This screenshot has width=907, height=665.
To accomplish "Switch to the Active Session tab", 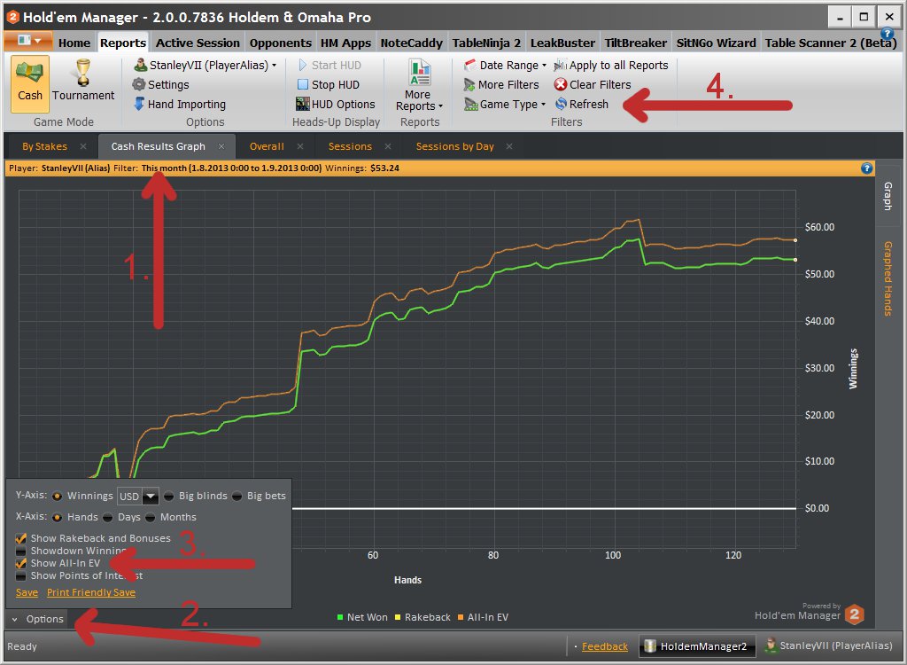I will click(198, 43).
